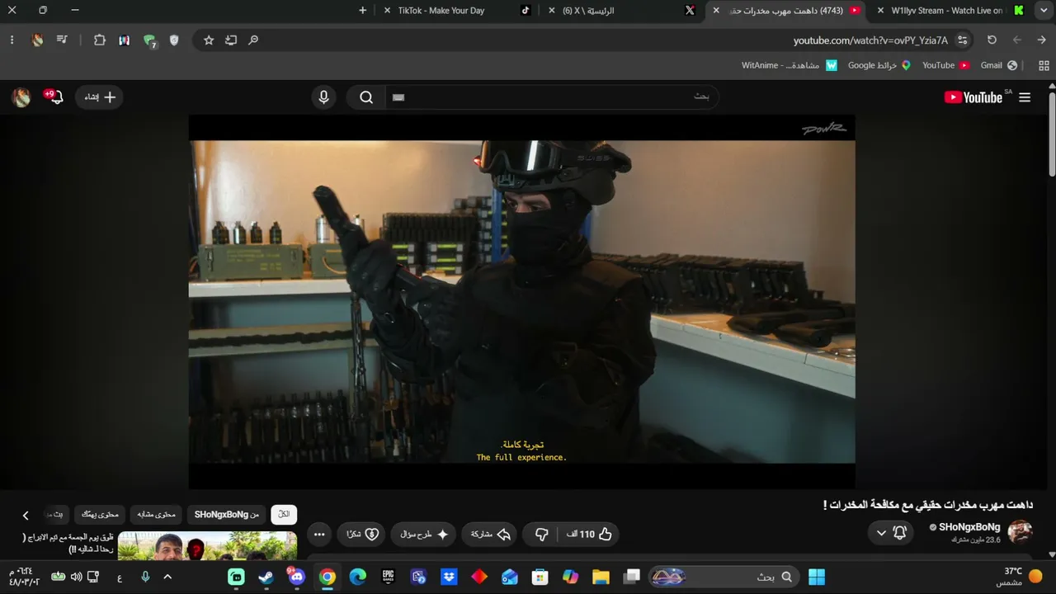Focus the YouTube search field

click(551, 97)
